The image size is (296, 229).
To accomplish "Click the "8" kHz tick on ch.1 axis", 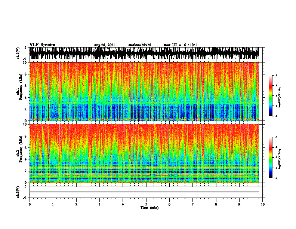I will (26, 74).
